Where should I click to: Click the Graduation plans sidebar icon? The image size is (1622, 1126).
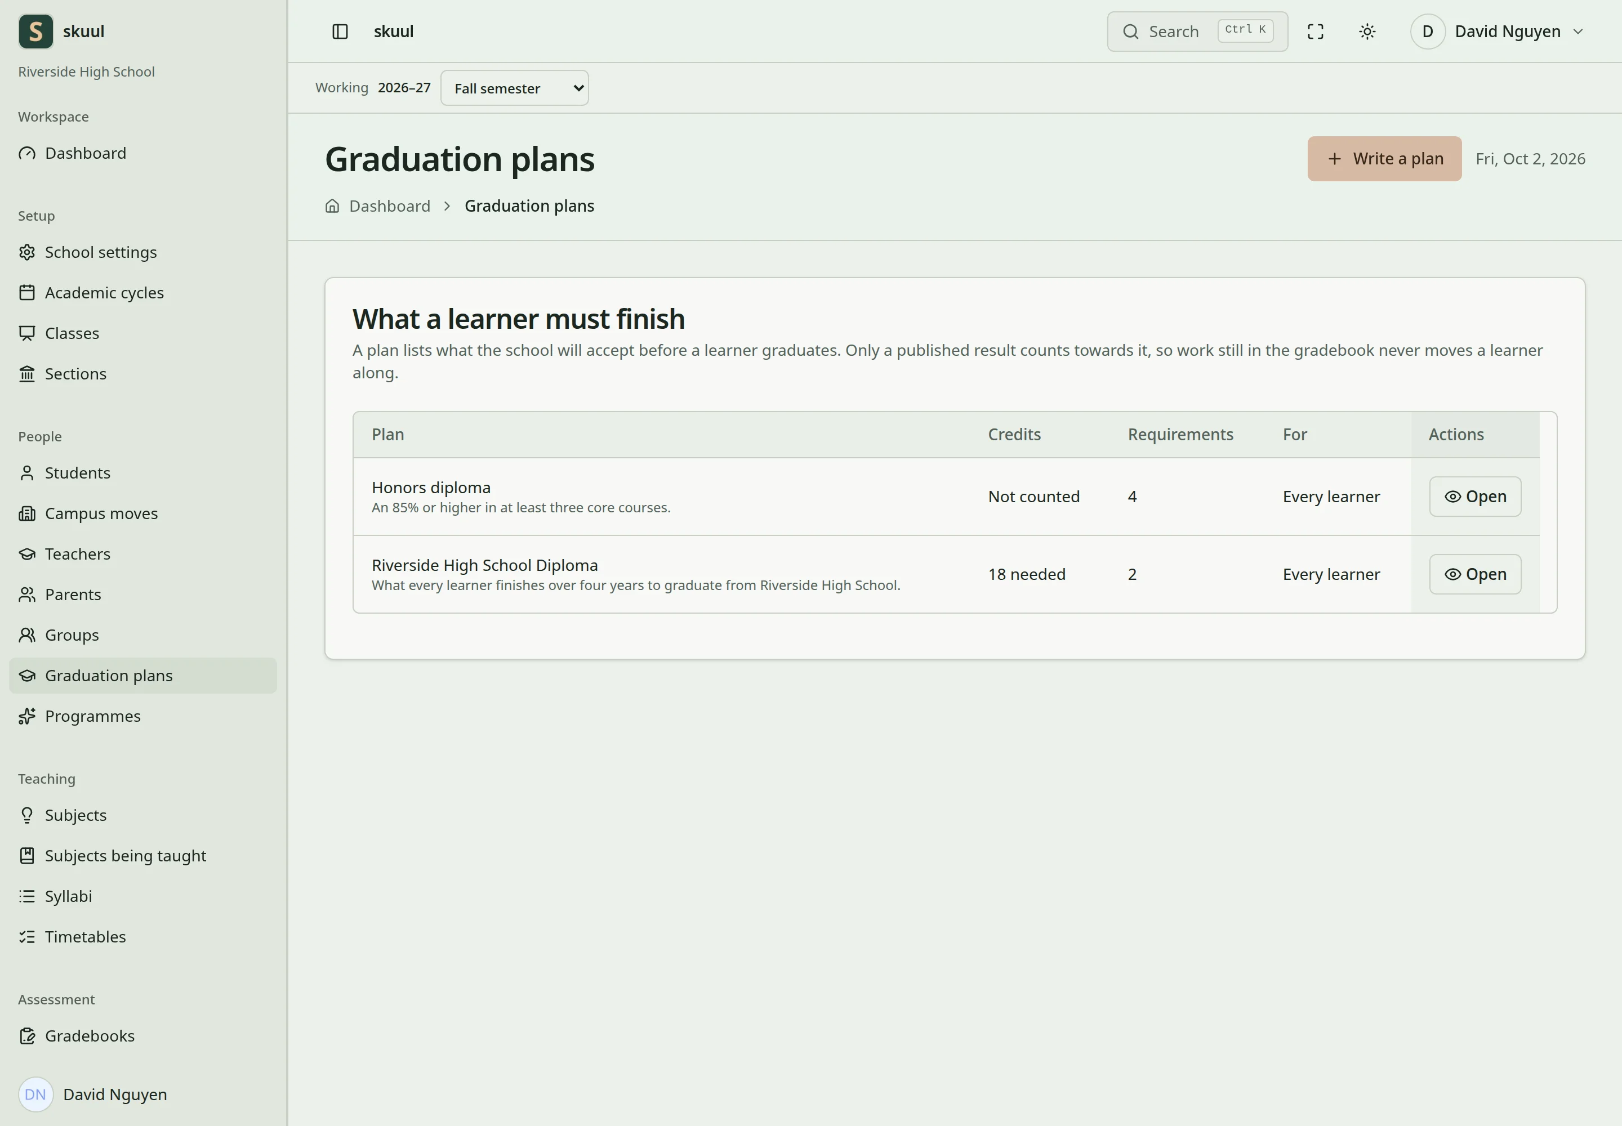(27, 676)
